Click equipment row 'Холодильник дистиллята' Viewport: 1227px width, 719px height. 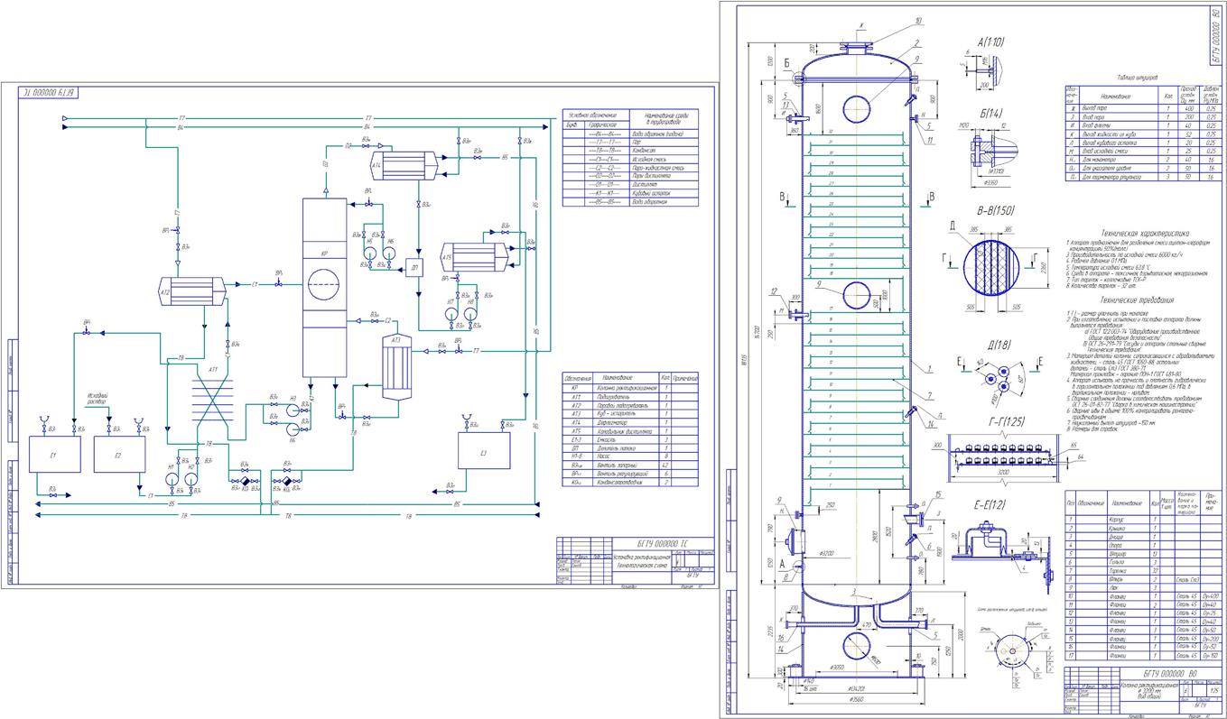click(x=630, y=431)
